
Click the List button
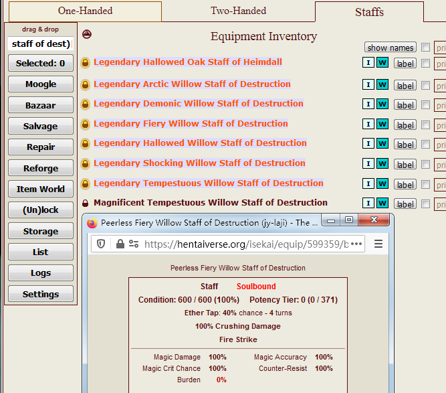(x=41, y=252)
